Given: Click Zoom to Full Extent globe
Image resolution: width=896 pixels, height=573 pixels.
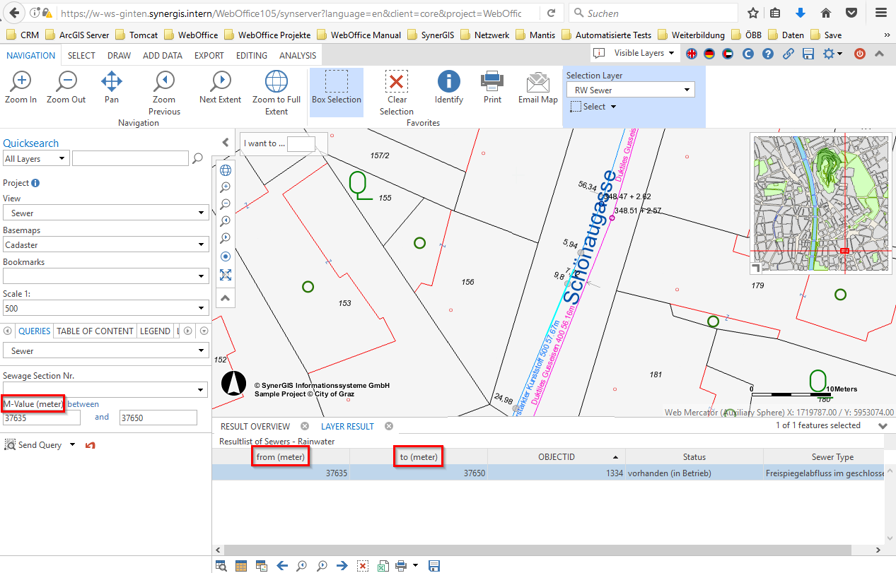Looking at the screenshot, I should click(276, 82).
